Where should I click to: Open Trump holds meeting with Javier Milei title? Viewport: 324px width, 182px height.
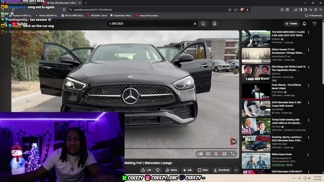coord(287,121)
